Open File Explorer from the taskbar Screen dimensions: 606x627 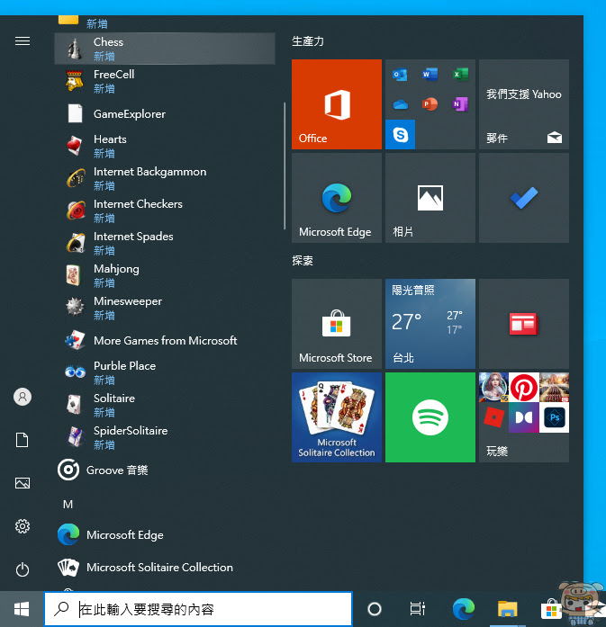tap(508, 609)
